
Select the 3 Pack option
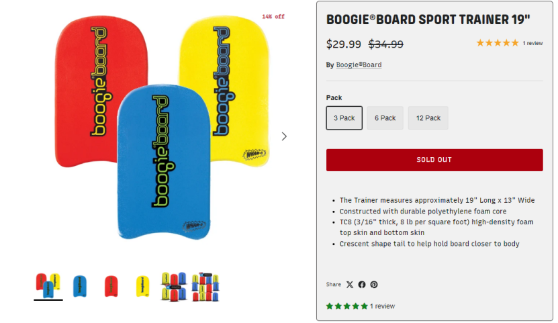tap(344, 118)
